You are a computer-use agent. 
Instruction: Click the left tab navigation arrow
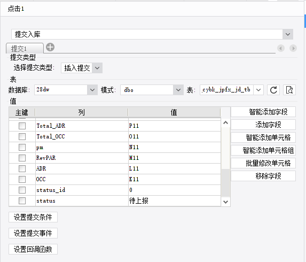click(x=281, y=48)
